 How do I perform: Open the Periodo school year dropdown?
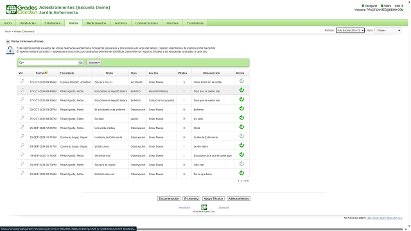point(350,30)
